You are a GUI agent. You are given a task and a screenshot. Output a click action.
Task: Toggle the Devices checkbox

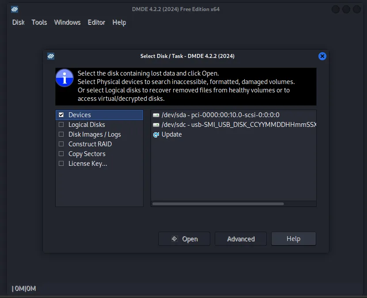tap(61, 115)
